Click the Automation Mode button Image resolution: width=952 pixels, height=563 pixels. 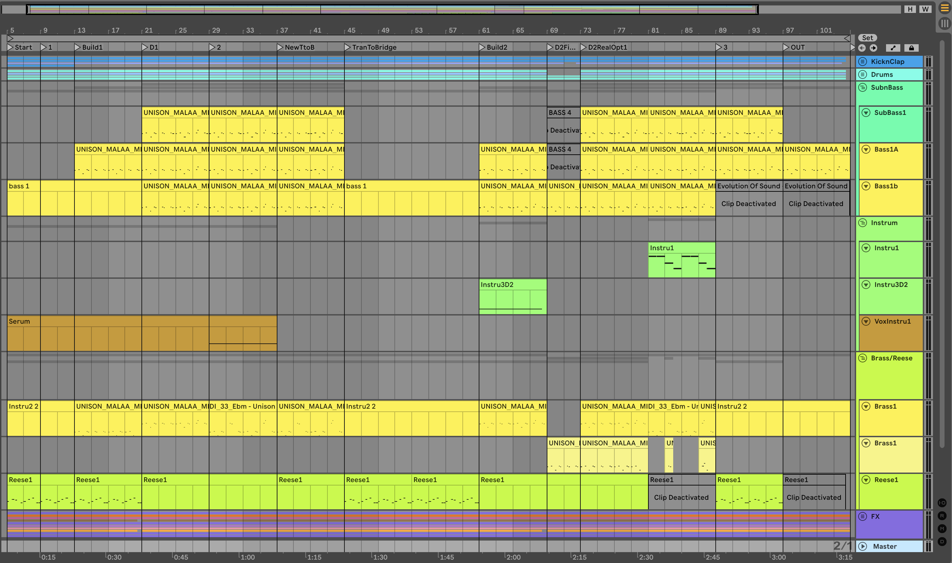(x=893, y=48)
